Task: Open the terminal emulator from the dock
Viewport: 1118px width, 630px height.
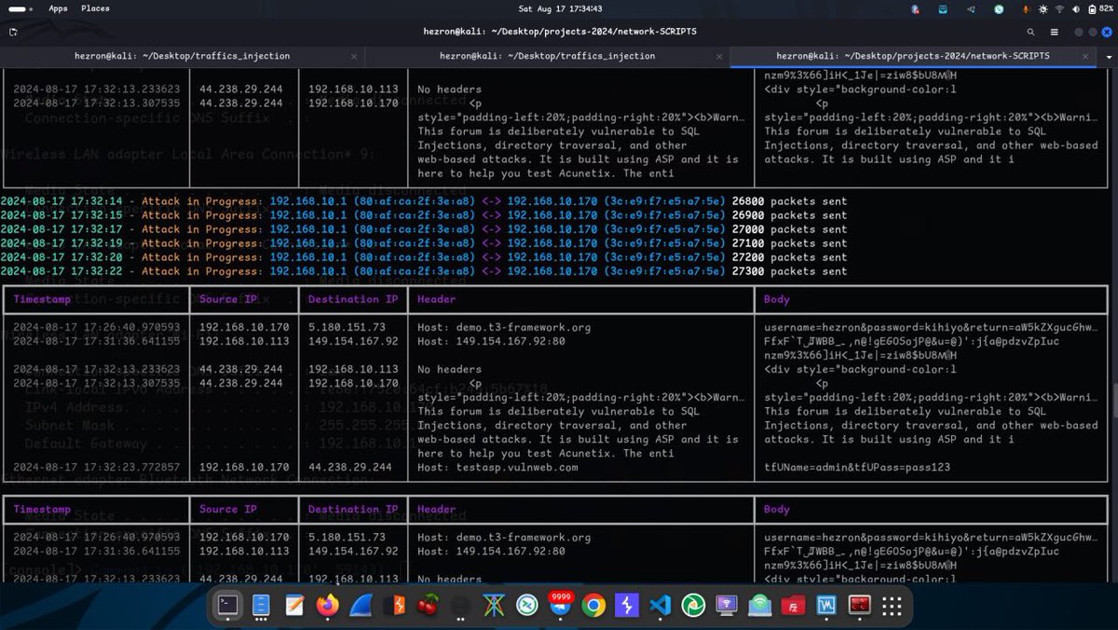Action: pyautogui.click(x=226, y=606)
